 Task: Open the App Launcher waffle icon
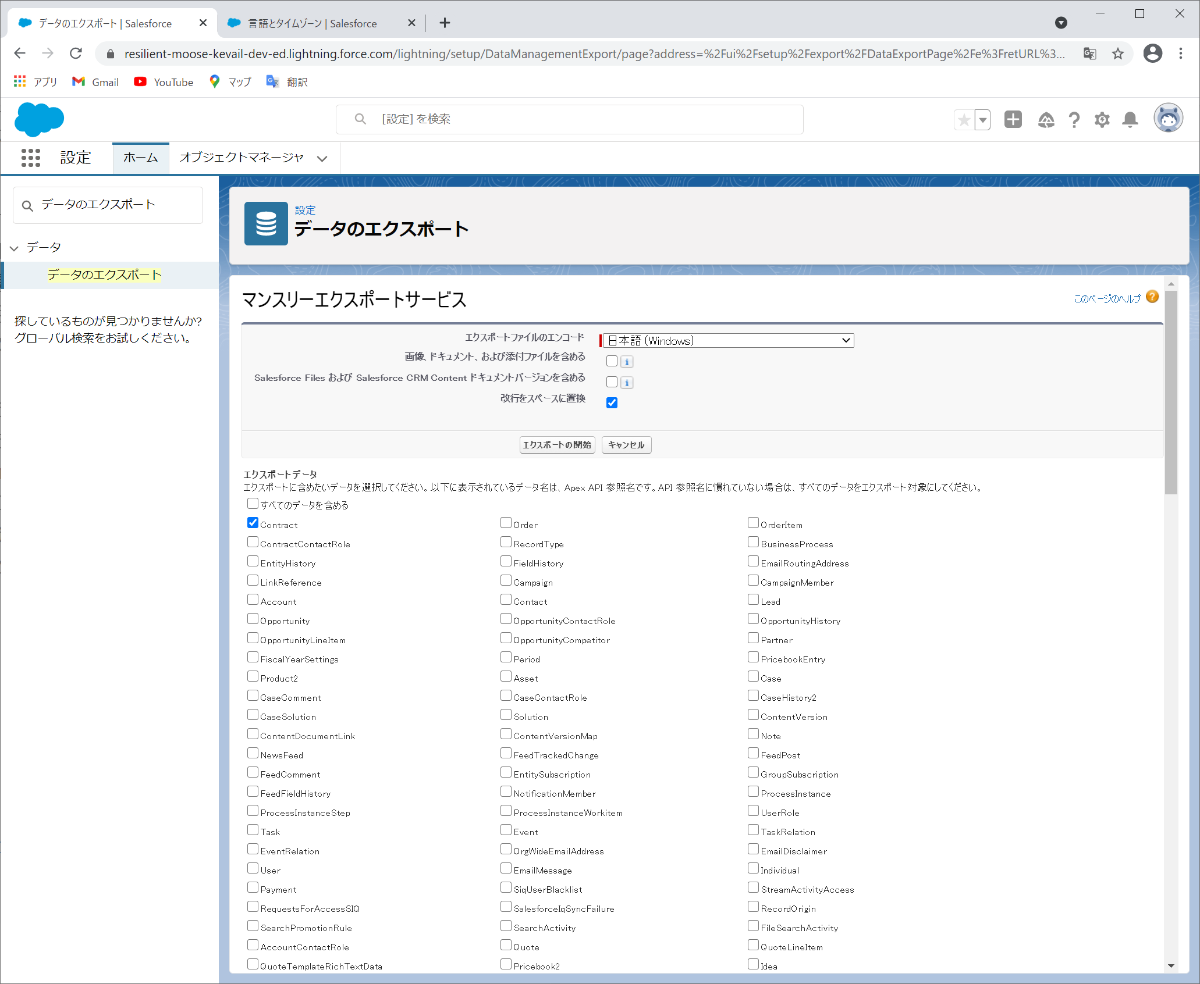tap(30, 158)
